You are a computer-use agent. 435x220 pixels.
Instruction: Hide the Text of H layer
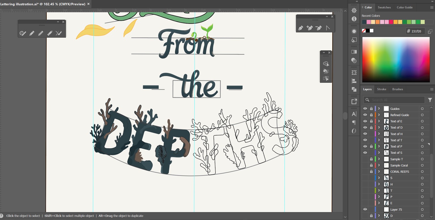pyautogui.click(x=365, y=134)
